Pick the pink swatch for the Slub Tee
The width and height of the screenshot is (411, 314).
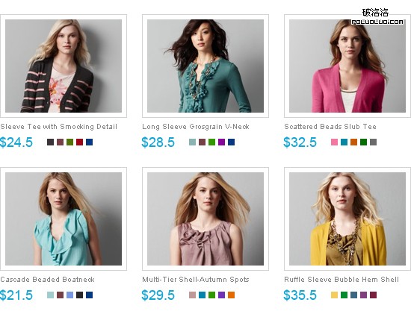point(335,142)
